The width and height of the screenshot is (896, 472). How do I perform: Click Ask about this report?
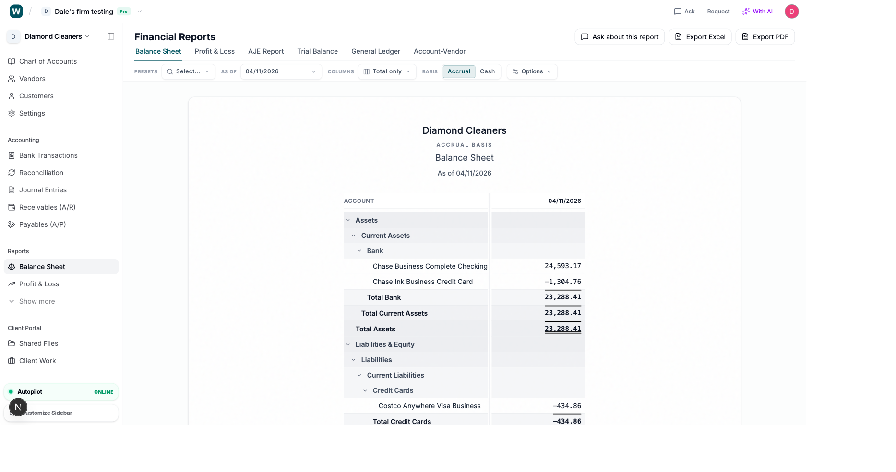pos(619,36)
